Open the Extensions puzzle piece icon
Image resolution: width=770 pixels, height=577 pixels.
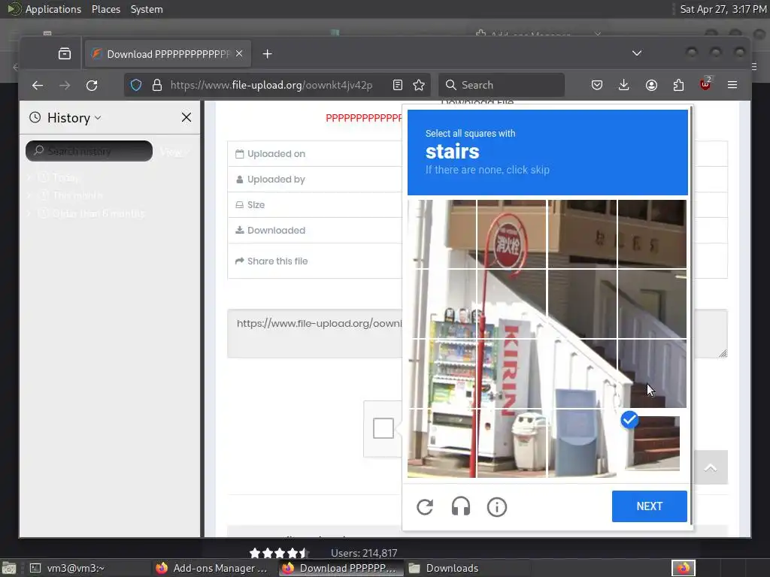pos(679,85)
